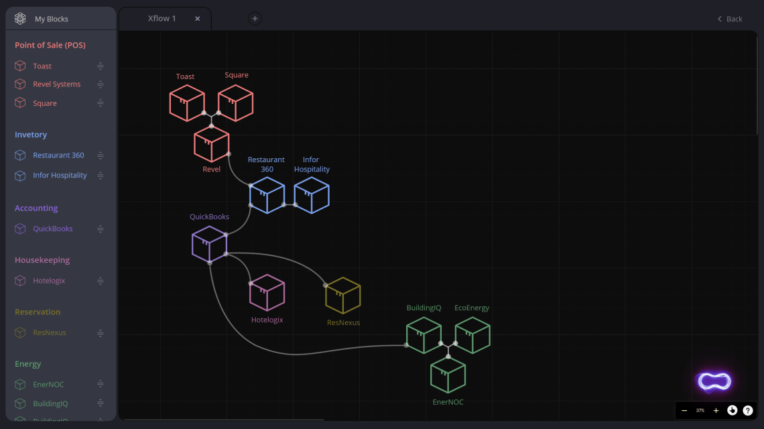Select the Toast node on the canvas
The image size is (764, 429).
187,103
